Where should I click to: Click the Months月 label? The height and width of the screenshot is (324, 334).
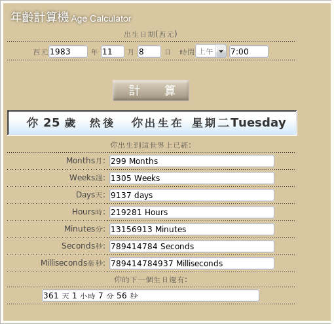pos(86,161)
